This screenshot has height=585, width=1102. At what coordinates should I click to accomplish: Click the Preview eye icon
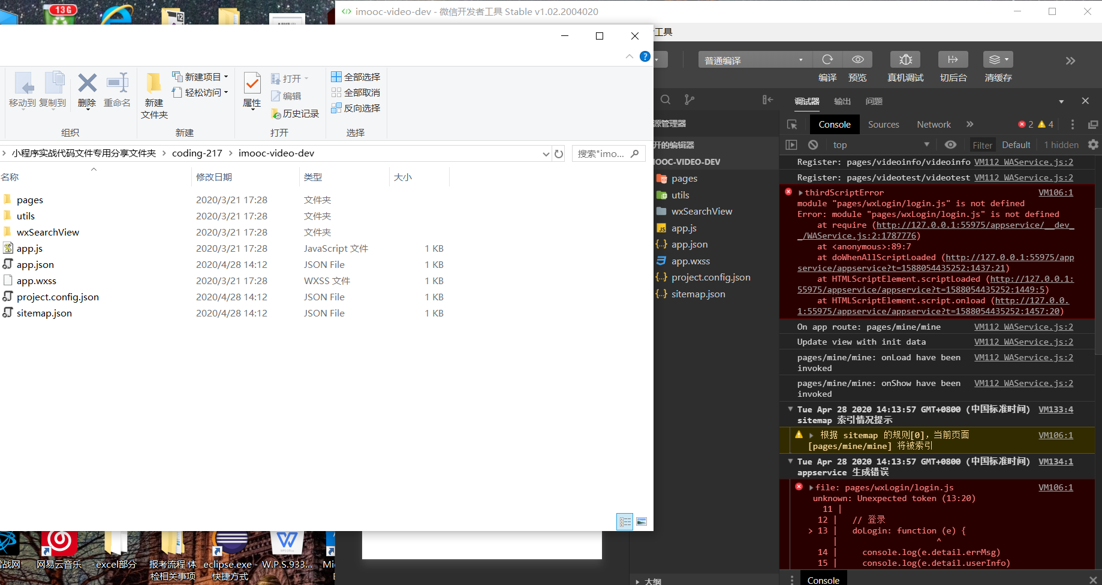858,59
